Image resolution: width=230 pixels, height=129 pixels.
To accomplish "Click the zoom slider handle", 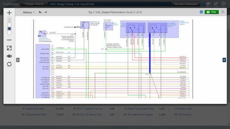I will point(9,29).
